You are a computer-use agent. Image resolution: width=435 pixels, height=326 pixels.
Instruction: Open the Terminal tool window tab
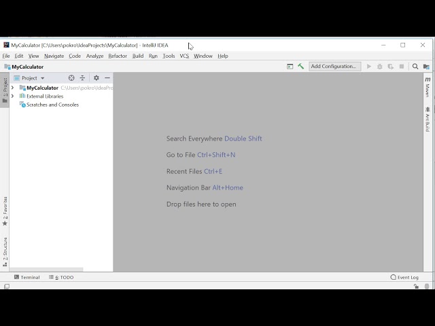pyautogui.click(x=27, y=277)
